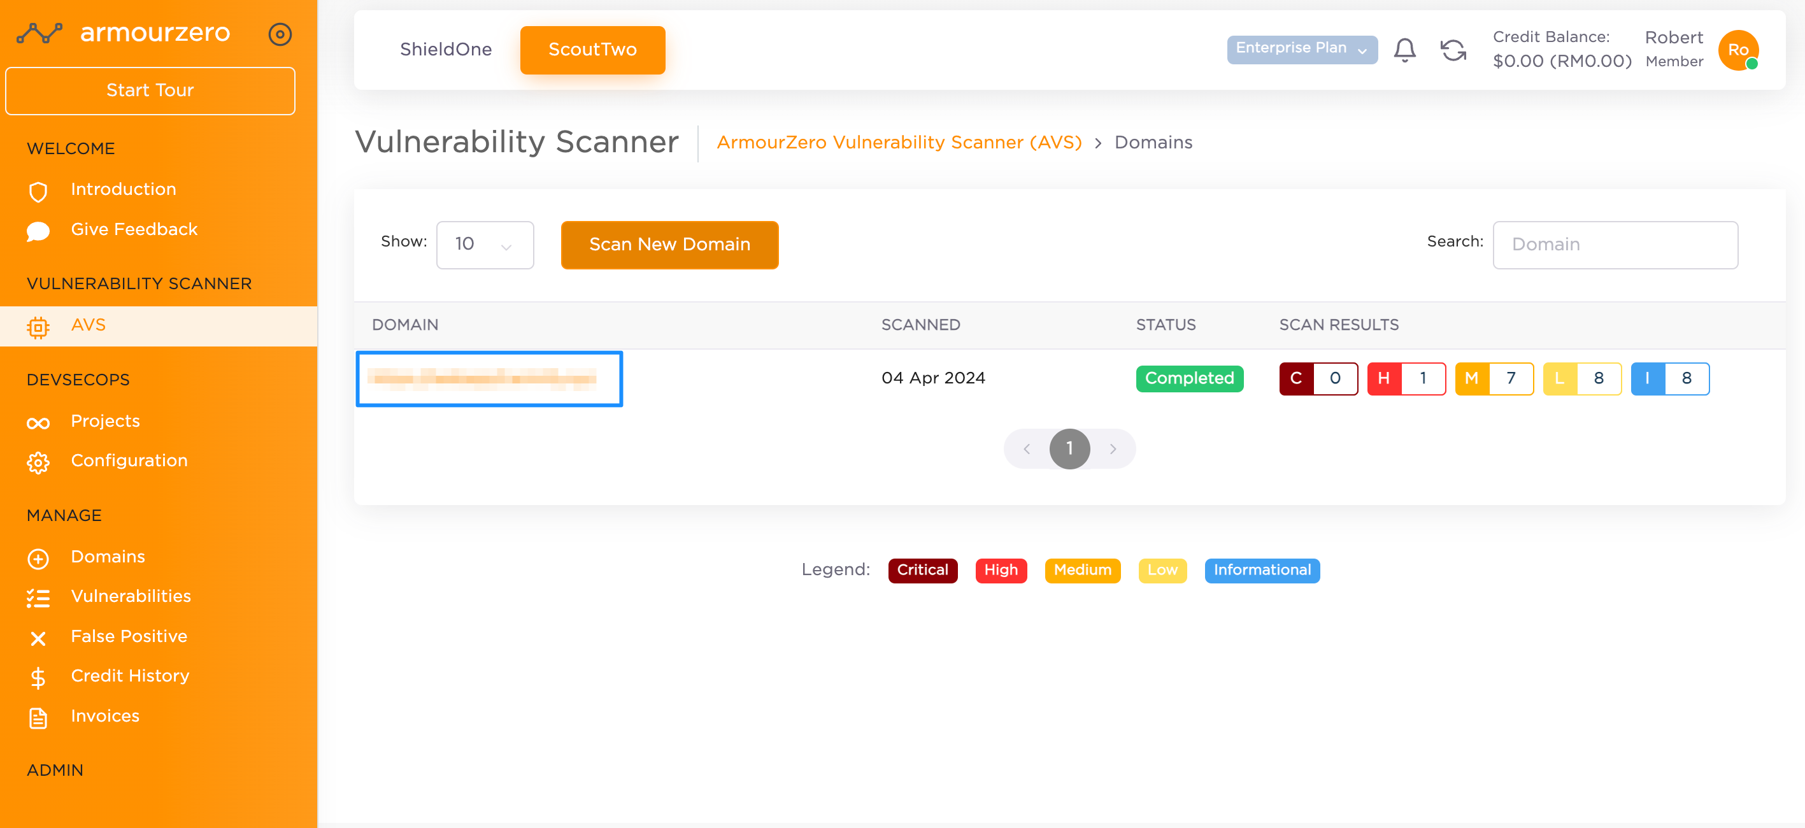This screenshot has height=828, width=1805.
Task: Click the Informational legend label
Action: 1262,571
